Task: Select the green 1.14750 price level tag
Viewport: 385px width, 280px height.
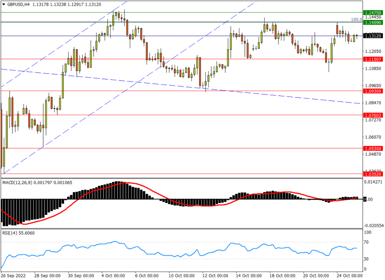Action: (x=373, y=12)
